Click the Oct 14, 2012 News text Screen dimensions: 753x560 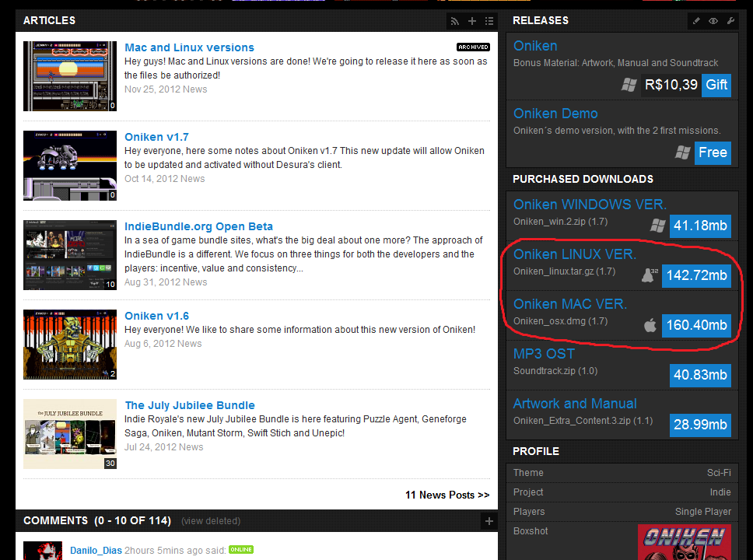click(x=165, y=179)
